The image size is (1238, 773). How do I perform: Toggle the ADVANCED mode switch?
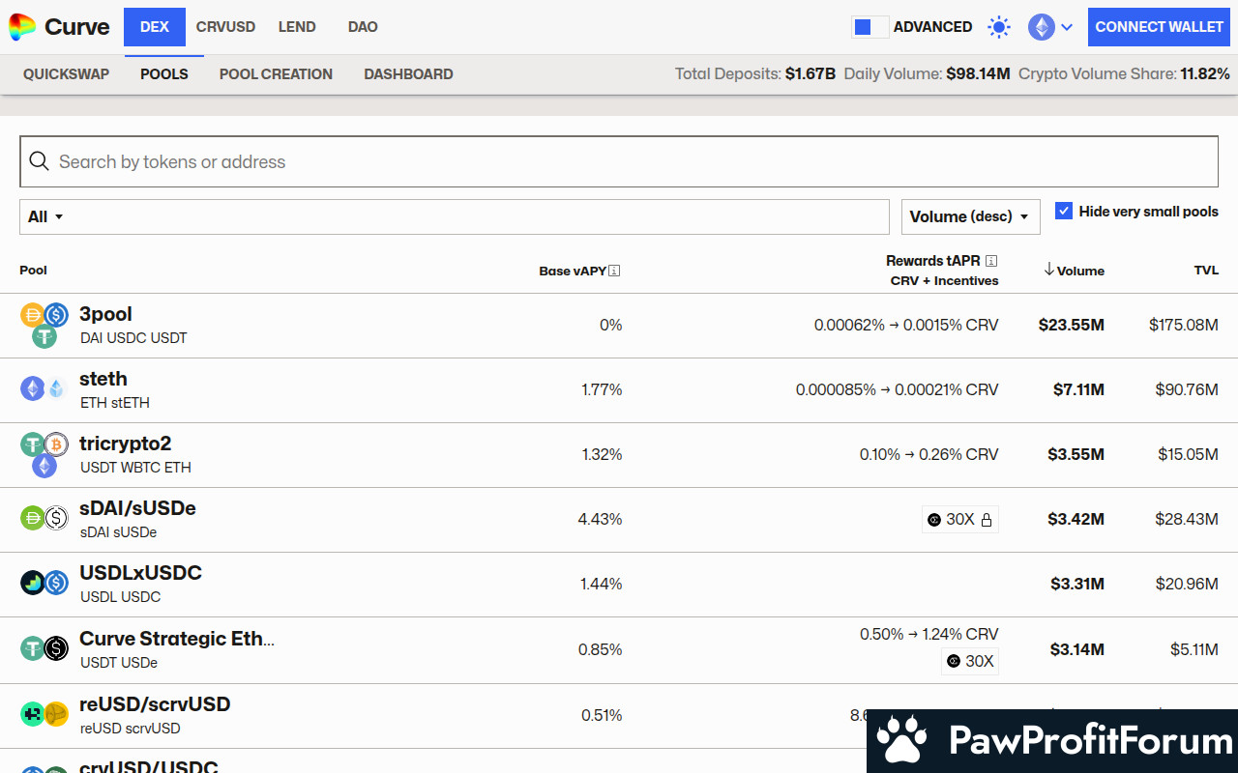(870, 27)
